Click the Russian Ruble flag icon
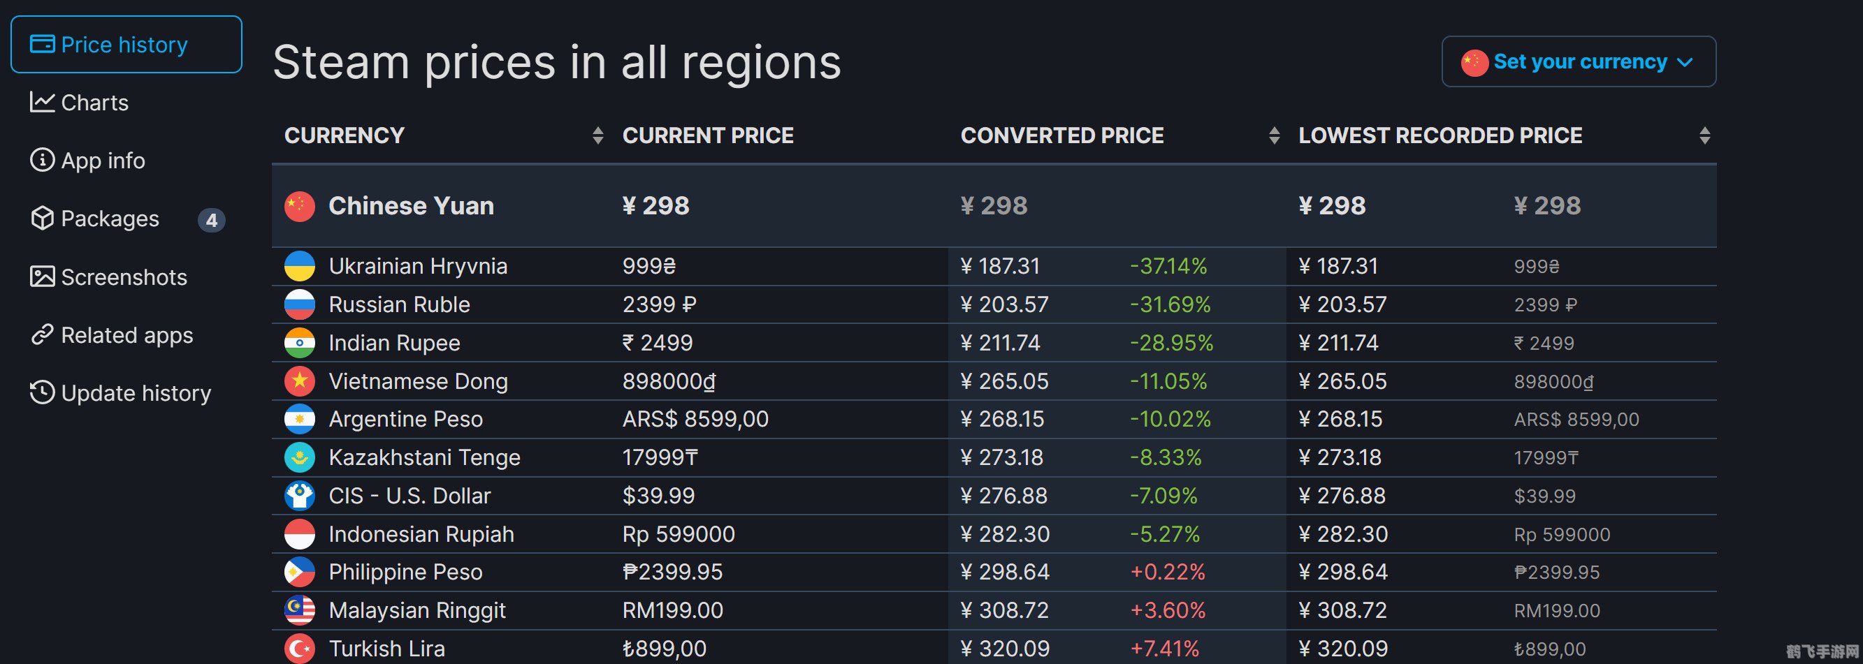This screenshot has width=1863, height=664. coord(298,304)
